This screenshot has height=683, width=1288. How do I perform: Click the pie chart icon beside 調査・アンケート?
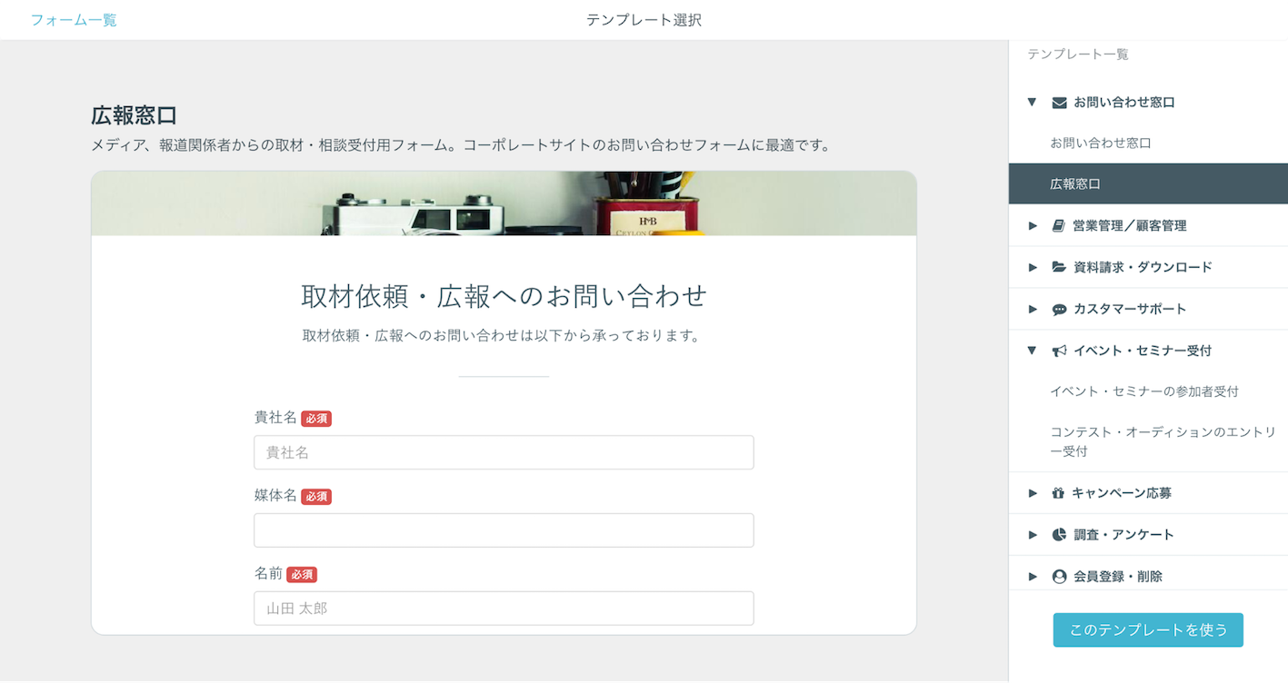tap(1057, 534)
